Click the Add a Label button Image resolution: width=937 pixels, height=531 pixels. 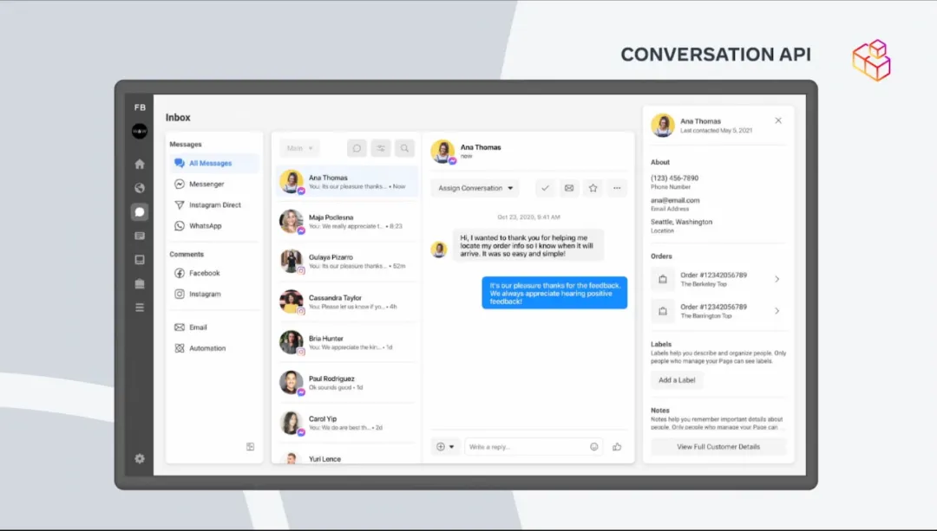(677, 380)
